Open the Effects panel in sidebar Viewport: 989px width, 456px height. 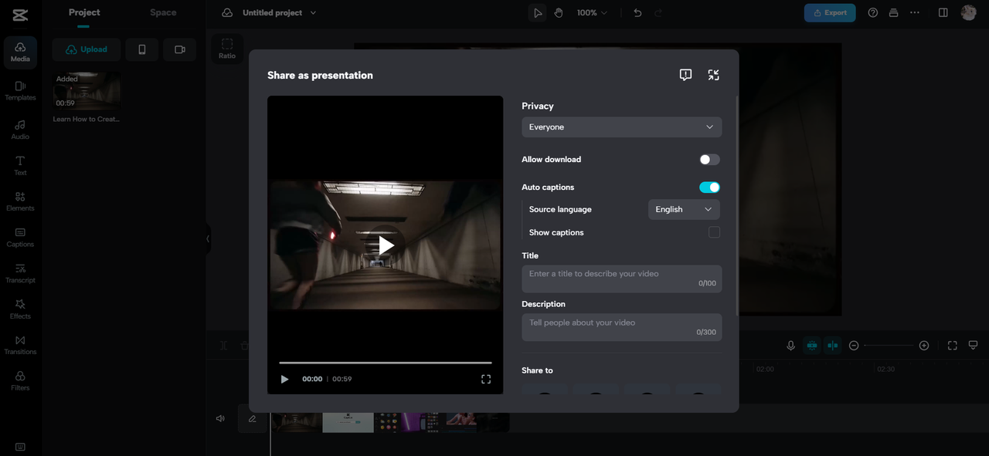click(20, 309)
